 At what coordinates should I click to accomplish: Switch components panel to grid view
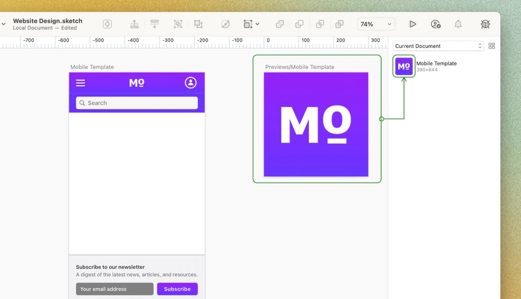click(492, 46)
